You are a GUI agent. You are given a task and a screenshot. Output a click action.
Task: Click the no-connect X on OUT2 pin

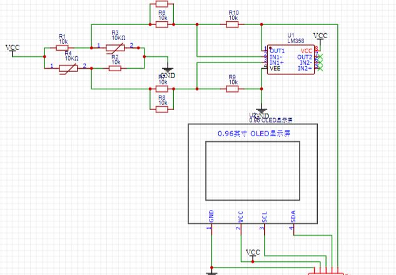click(320, 57)
